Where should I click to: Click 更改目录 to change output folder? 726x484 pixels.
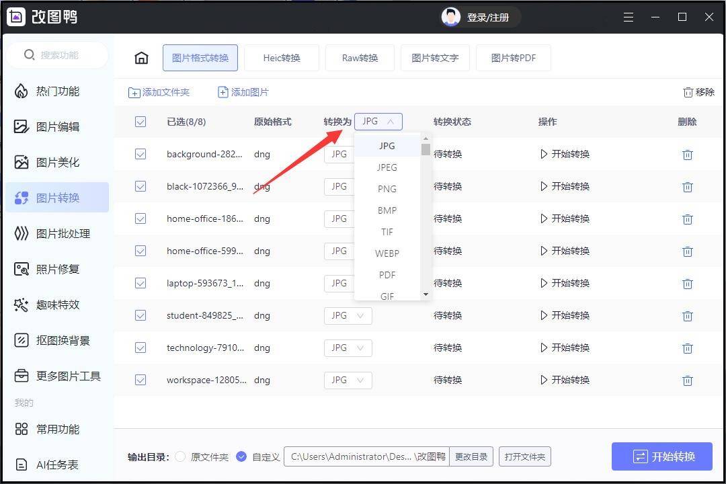[x=472, y=456]
